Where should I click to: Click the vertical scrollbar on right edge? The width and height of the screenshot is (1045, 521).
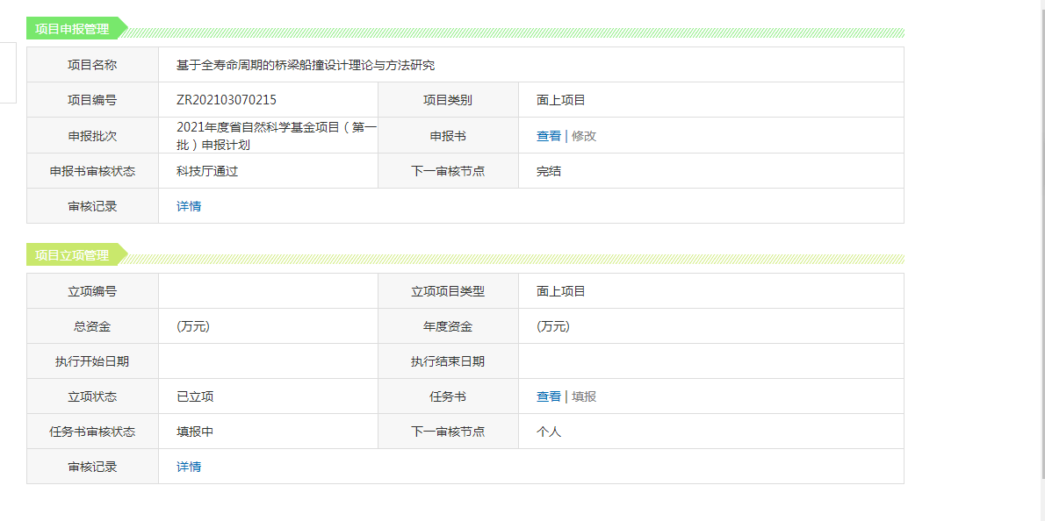(1042, 239)
